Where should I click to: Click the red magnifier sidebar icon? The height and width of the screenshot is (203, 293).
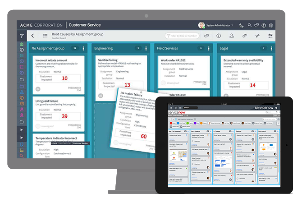click(22, 156)
